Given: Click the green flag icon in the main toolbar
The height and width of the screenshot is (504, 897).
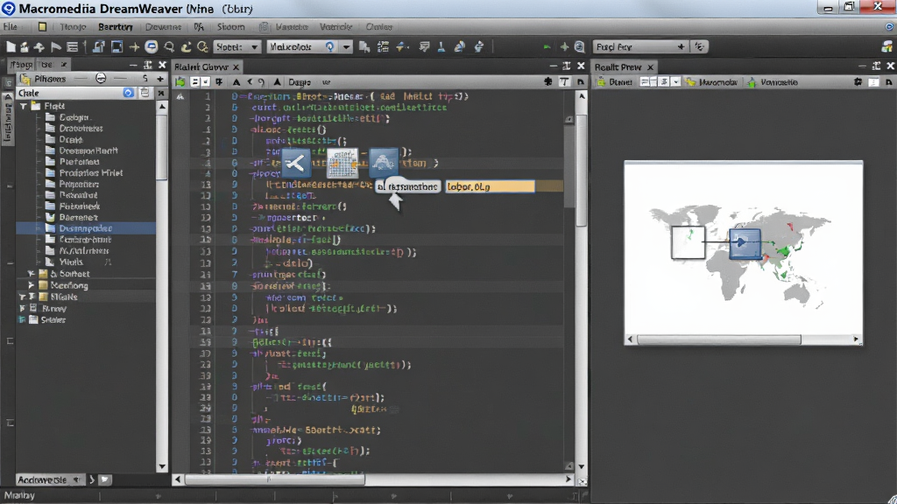Looking at the screenshot, I should click(547, 47).
